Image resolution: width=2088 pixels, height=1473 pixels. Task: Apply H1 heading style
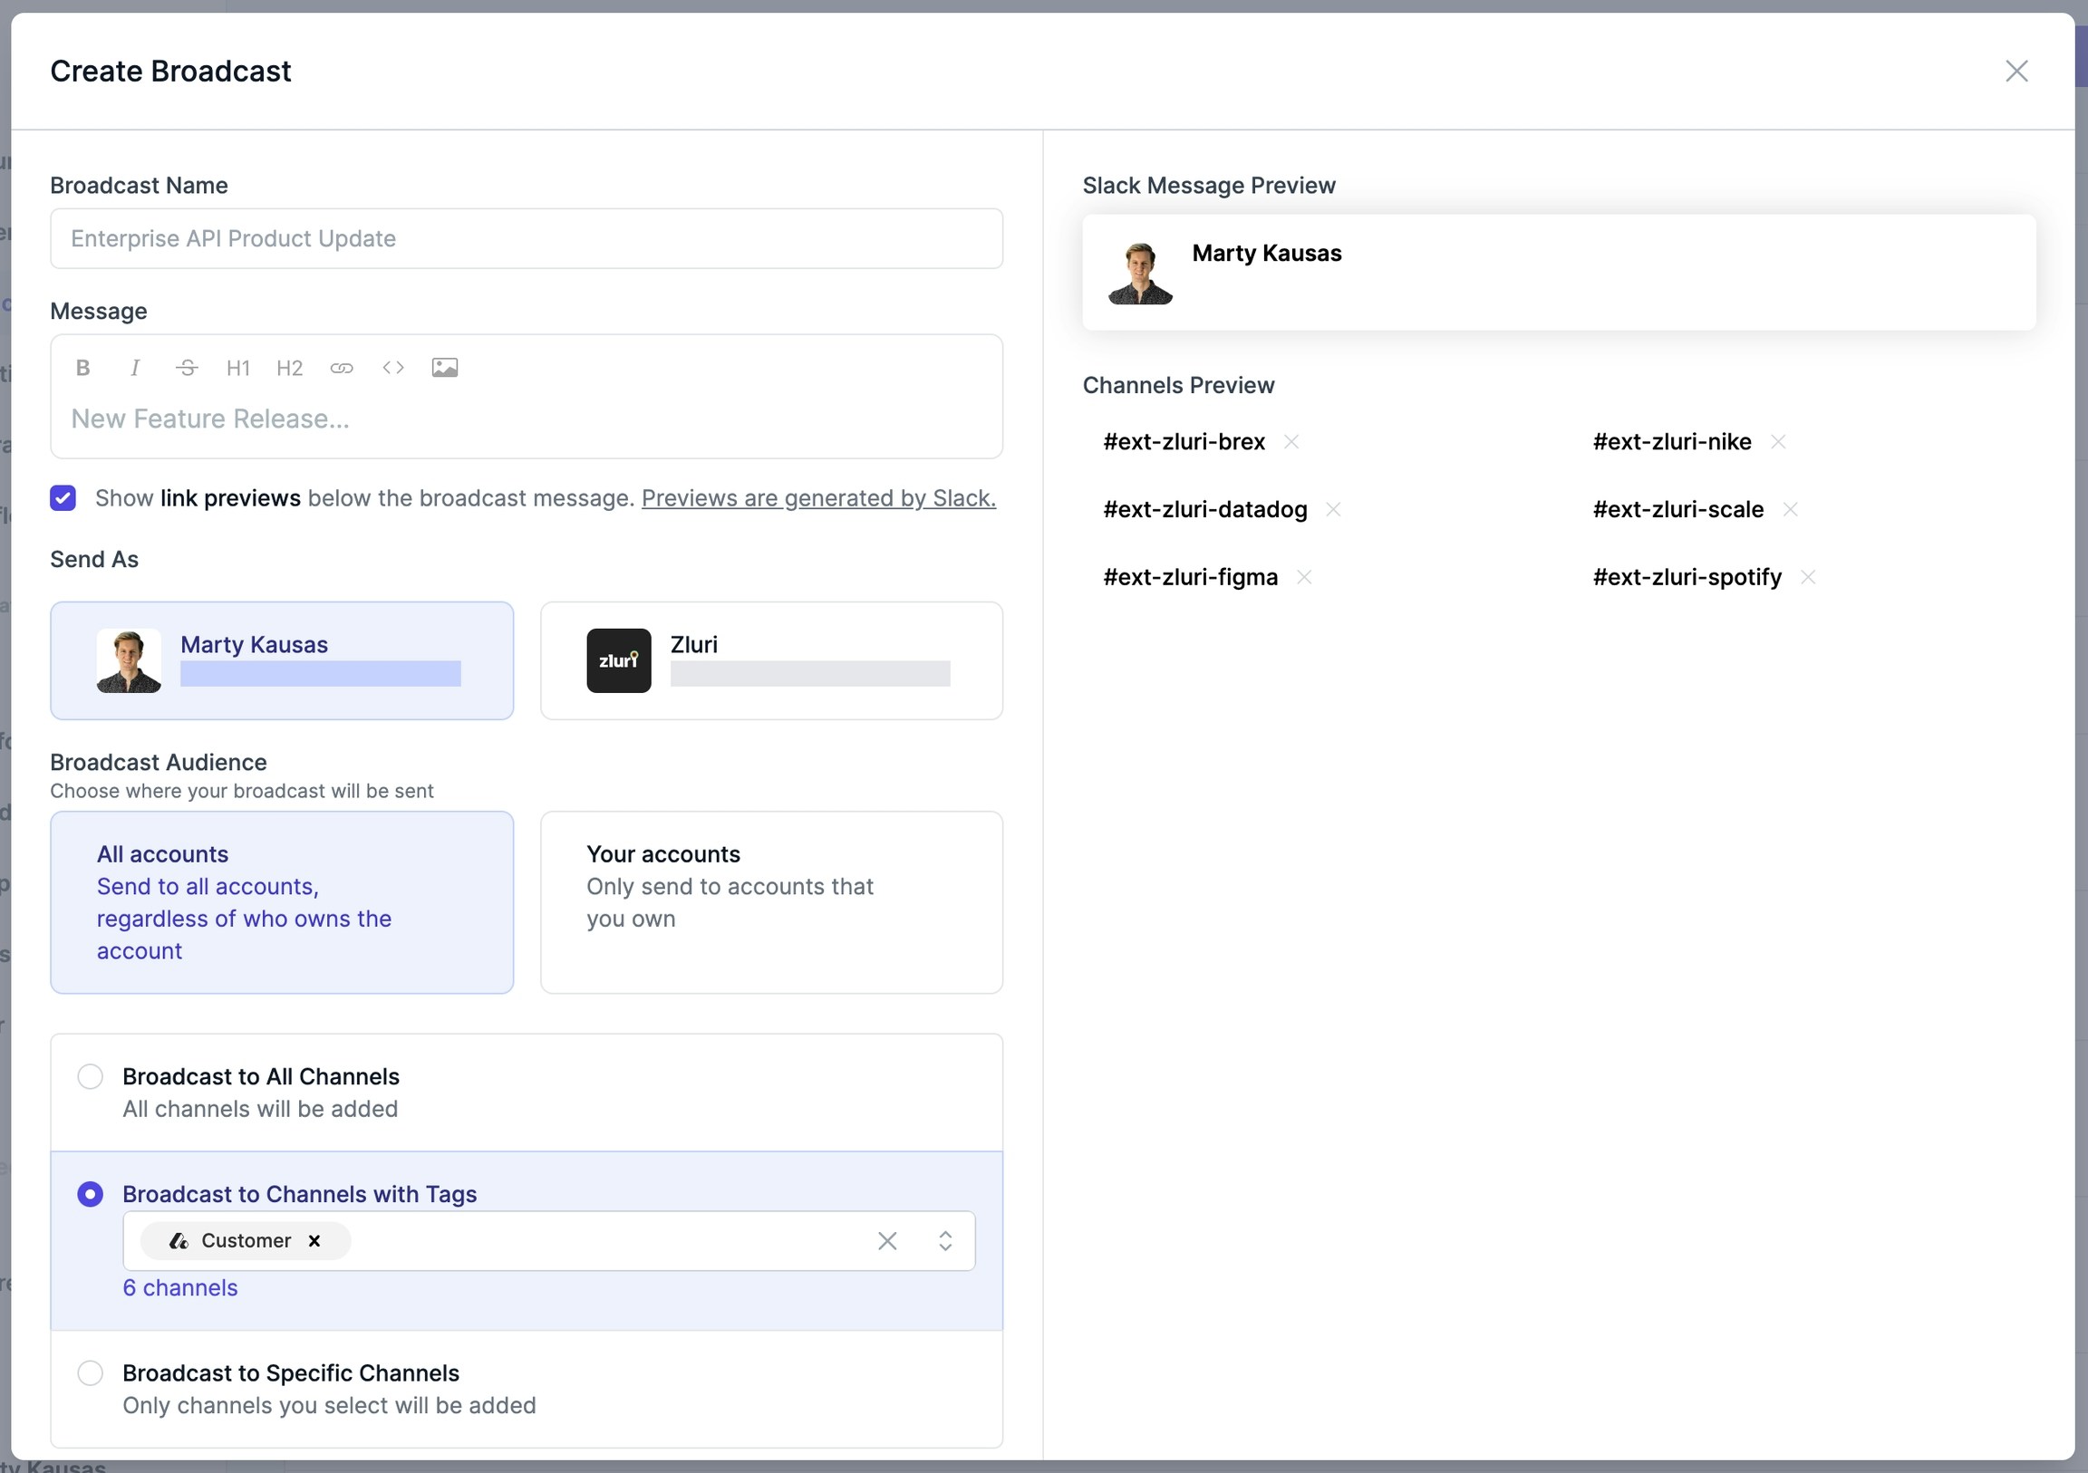tap(237, 367)
